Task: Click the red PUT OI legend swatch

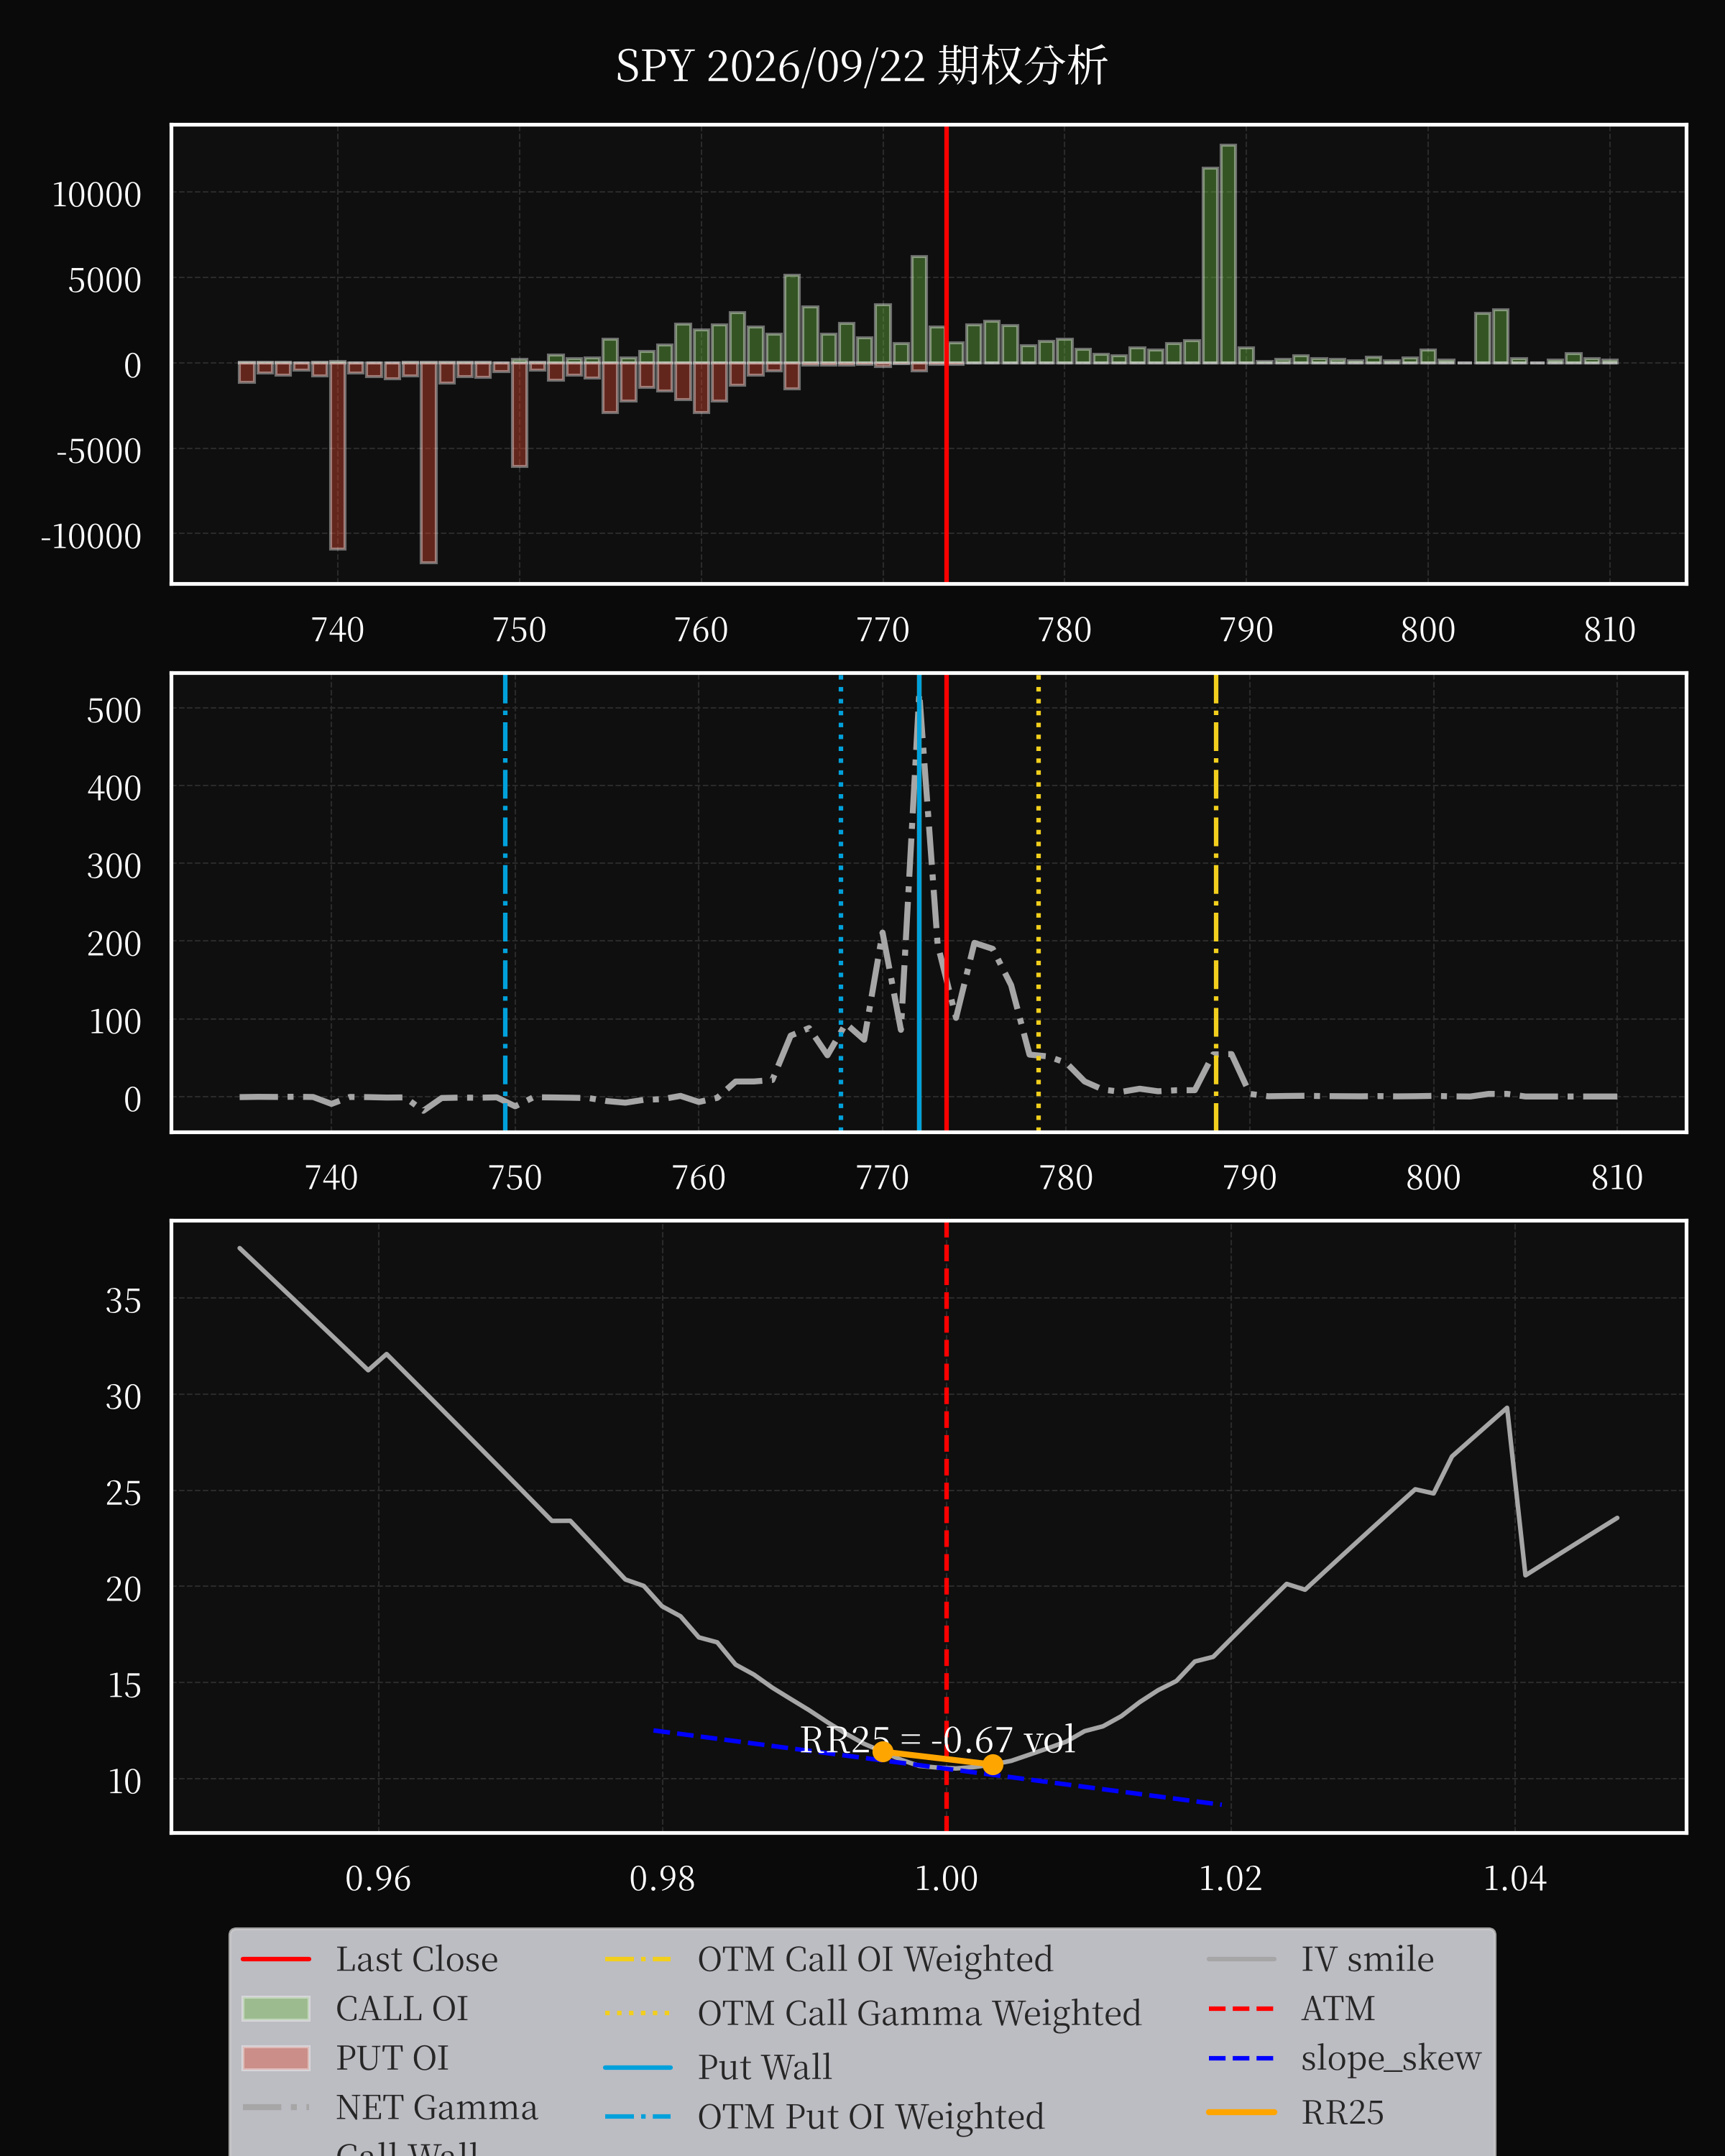Action: point(276,2058)
